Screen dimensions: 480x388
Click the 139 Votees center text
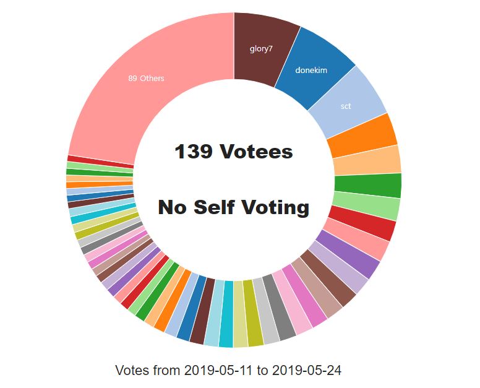234,152
